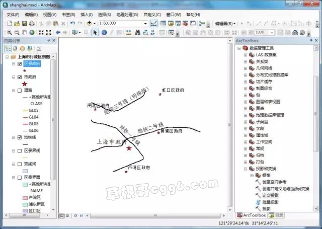The width and height of the screenshot is (322, 229).
Task: Click the 浦东新区 green color swatch
Action: coord(25,204)
